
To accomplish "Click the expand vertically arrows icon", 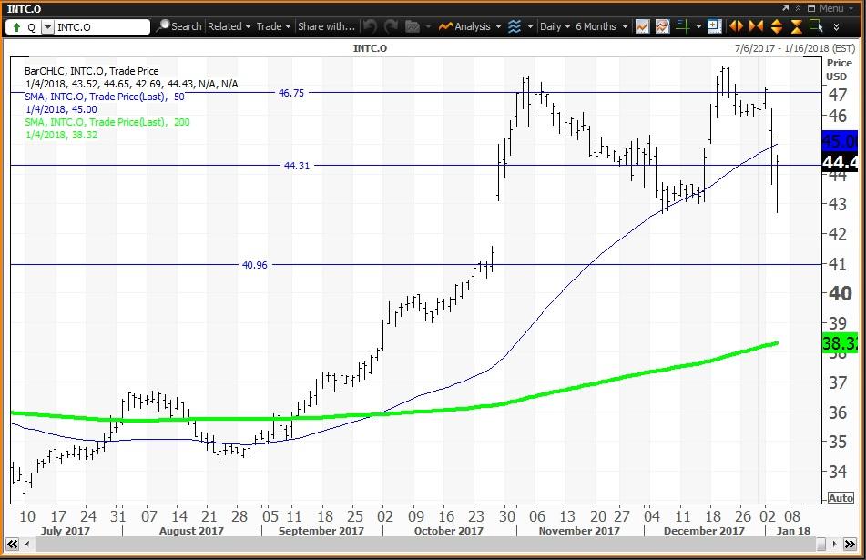I will (x=776, y=26).
